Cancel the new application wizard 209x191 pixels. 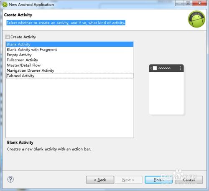coord(189,180)
